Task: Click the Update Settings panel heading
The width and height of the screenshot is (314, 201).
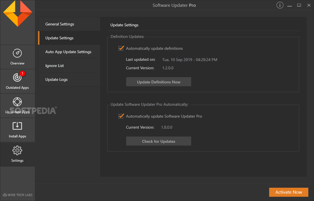Action: point(124,25)
